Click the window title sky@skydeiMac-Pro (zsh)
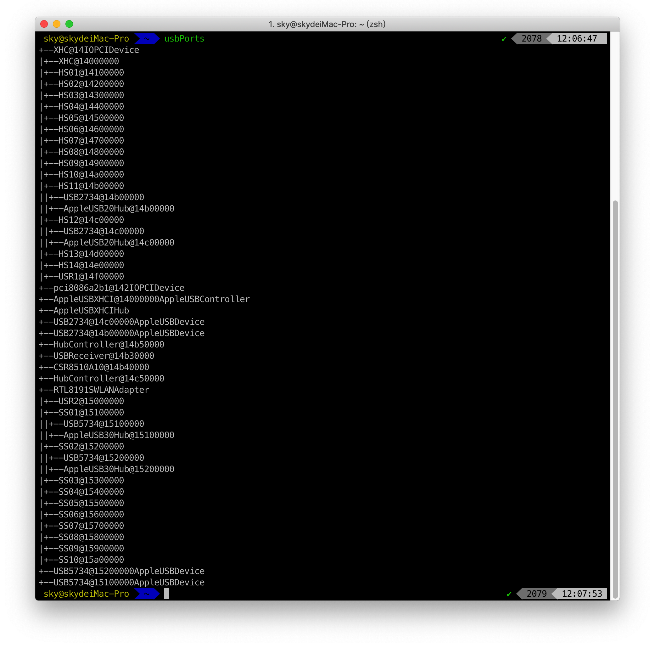 (x=327, y=24)
